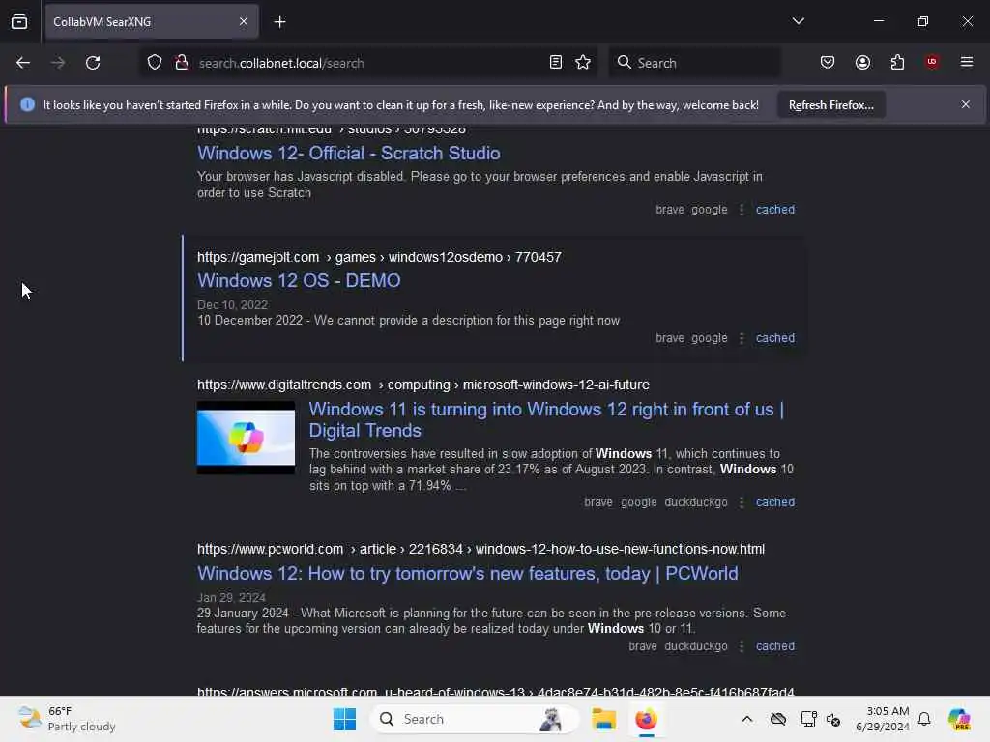The width and height of the screenshot is (990, 742).
Task: Open File Explorer from the taskbar
Action: pos(603,719)
